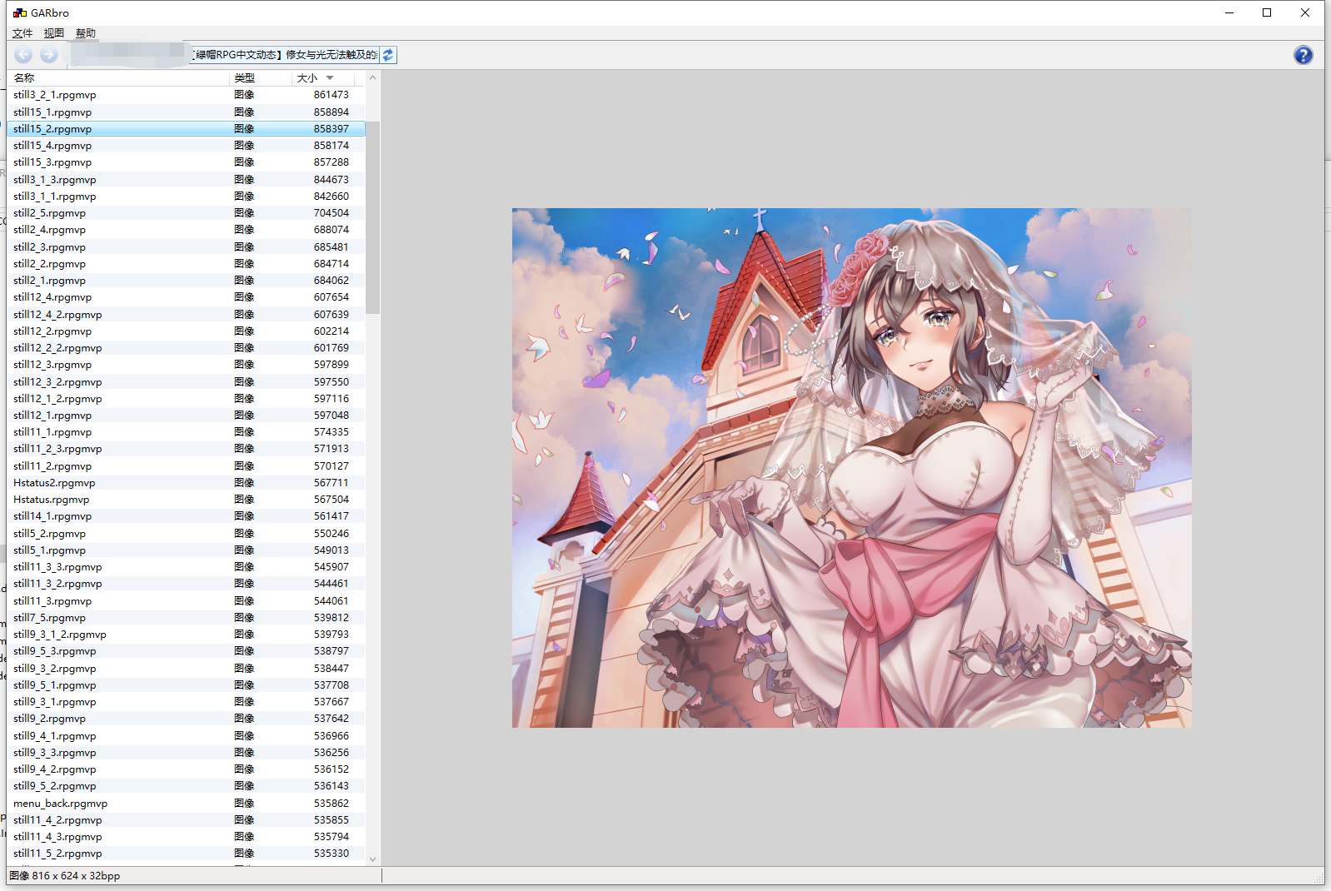Select file still7_5.rpgmvp
This screenshot has width=1331, height=891.
[186, 618]
